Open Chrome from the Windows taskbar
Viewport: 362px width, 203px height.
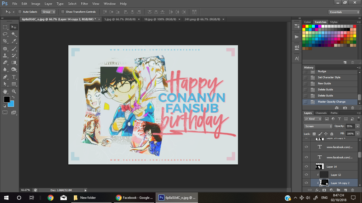click(50, 197)
